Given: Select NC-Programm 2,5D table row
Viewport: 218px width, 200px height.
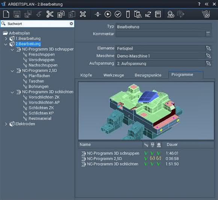Looking at the screenshot, I should [x=130, y=159].
